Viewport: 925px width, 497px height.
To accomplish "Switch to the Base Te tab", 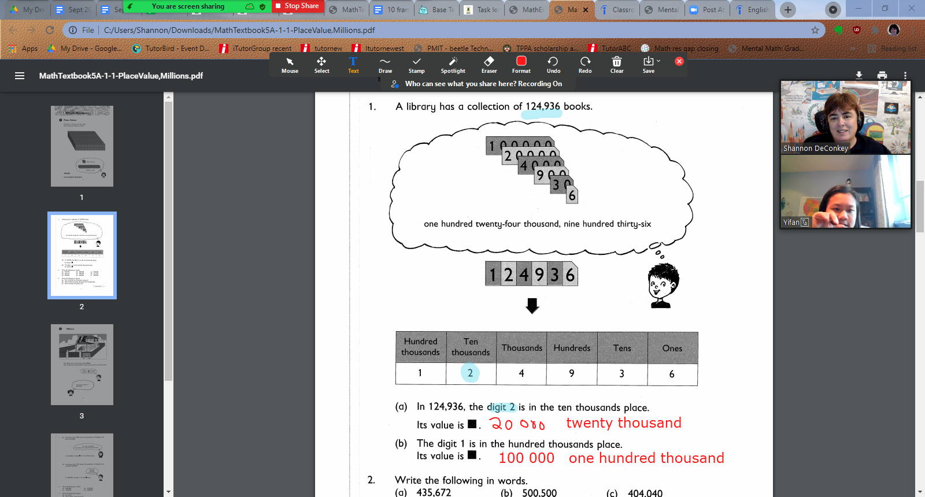I will (437, 10).
